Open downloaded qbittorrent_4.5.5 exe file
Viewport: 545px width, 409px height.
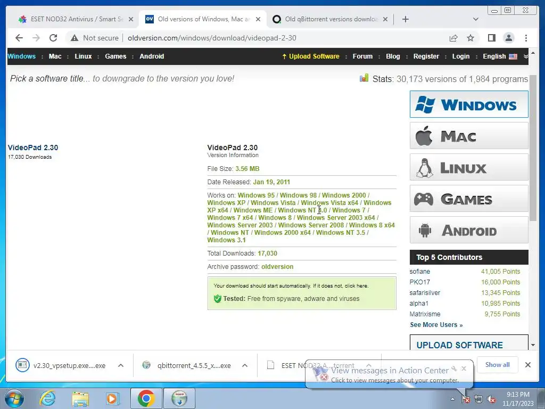point(187,365)
